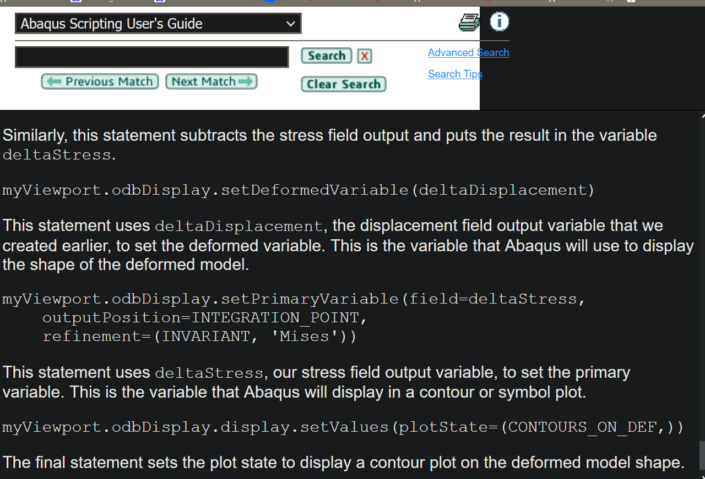Click the dropdown arrow to change guides
Screen dimensions: 705x479
tap(290, 23)
